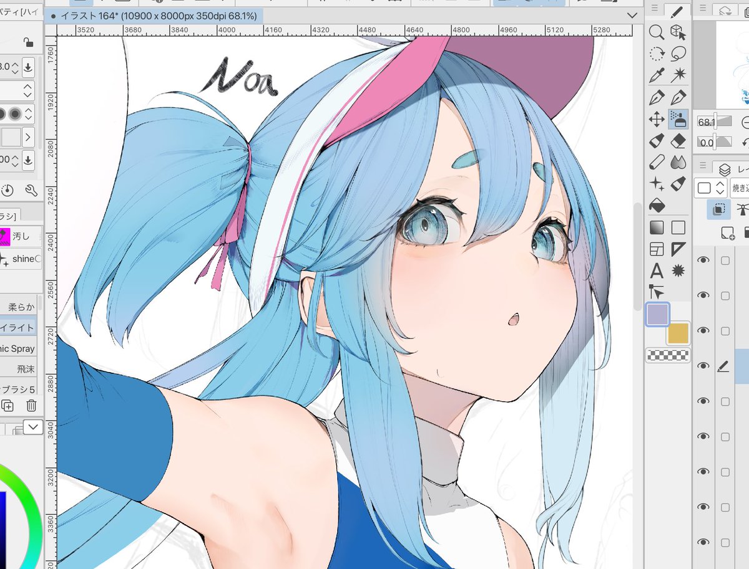749x569 pixels.
Task: Tick the checkbox below the pen-marked layer
Action: [725, 401]
